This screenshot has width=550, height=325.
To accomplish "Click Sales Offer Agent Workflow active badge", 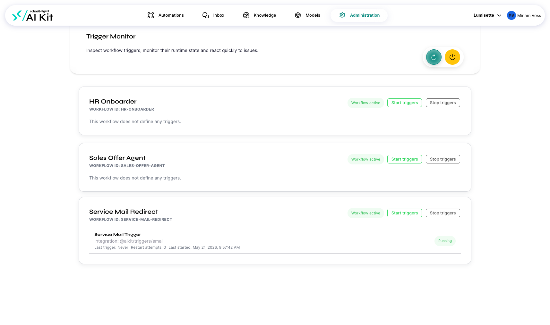I will (366, 159).
